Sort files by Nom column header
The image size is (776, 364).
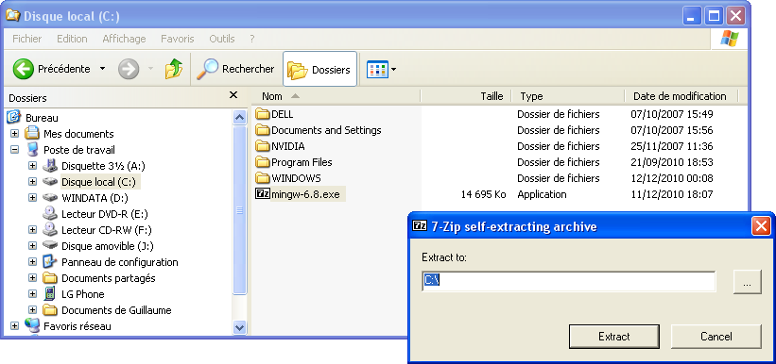click(336, 96)
